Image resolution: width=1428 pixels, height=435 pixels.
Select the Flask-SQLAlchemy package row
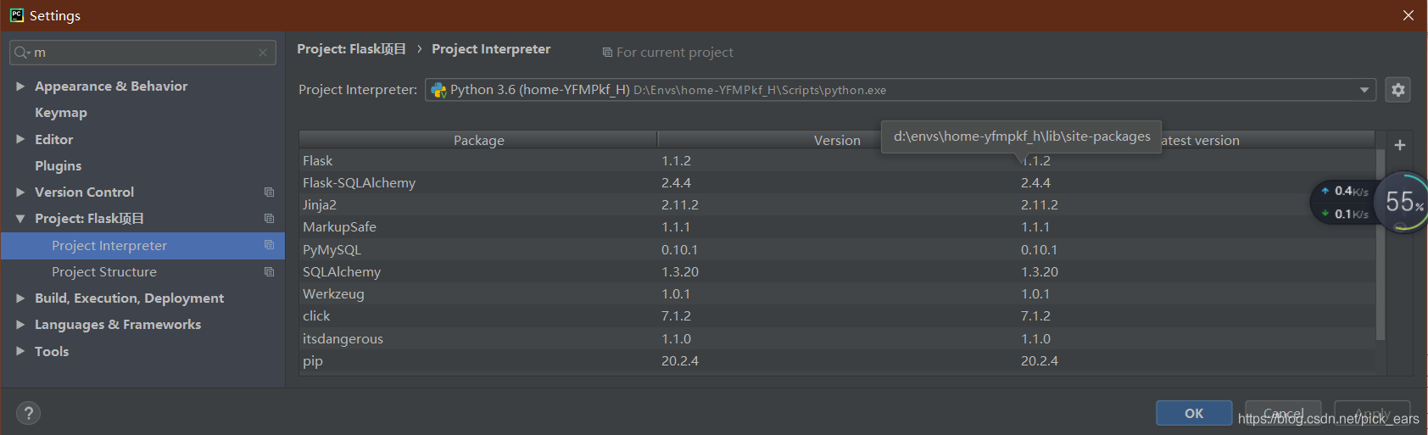click(x=837, y=183)
